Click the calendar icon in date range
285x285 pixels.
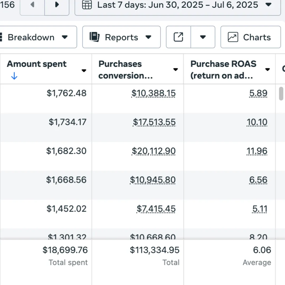coord(87,5)
